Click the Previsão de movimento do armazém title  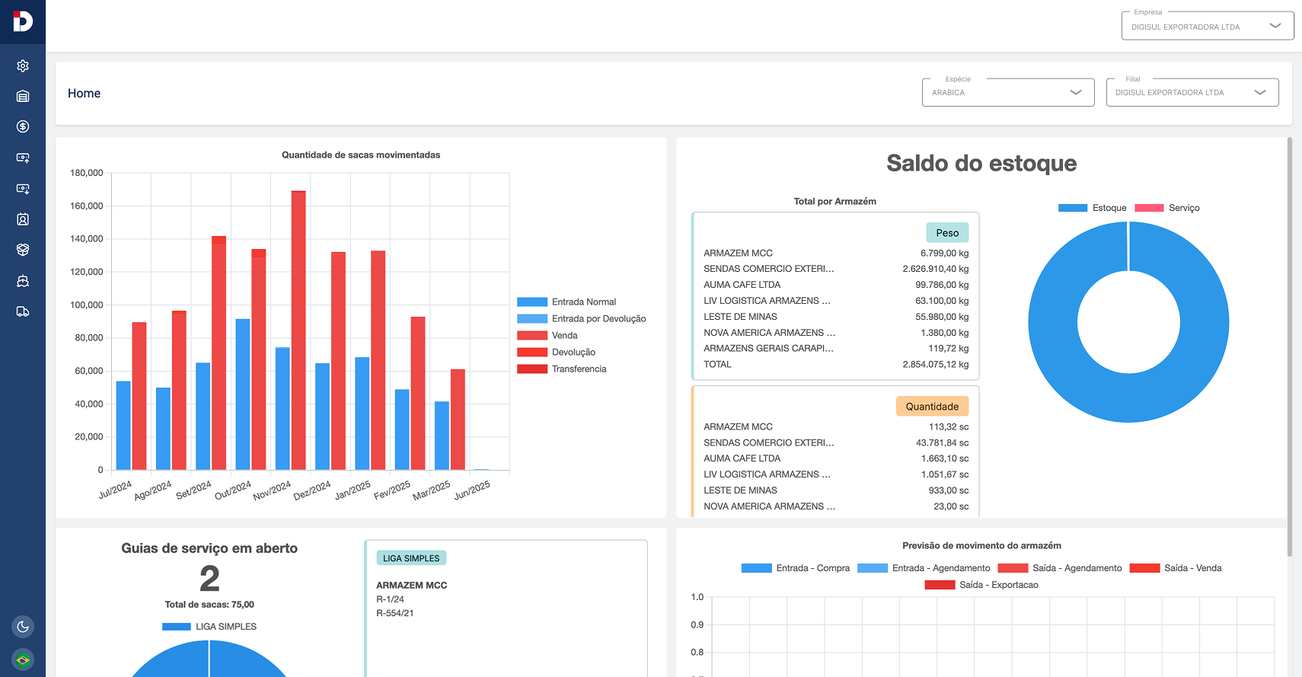[981, 545]
